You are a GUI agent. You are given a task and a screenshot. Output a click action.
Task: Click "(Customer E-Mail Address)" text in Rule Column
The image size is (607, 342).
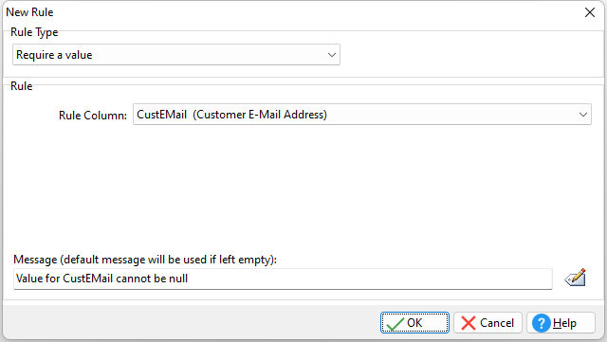pyautogui.click(x=260, y=115)
